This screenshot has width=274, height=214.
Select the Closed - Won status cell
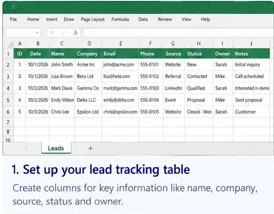click(x=199, y=112)
